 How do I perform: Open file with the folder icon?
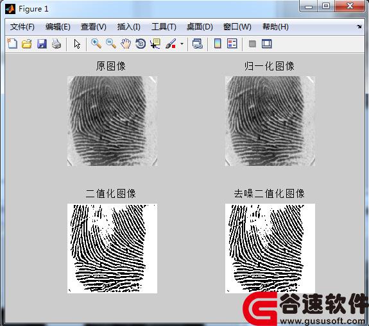[x=27, y=44]
